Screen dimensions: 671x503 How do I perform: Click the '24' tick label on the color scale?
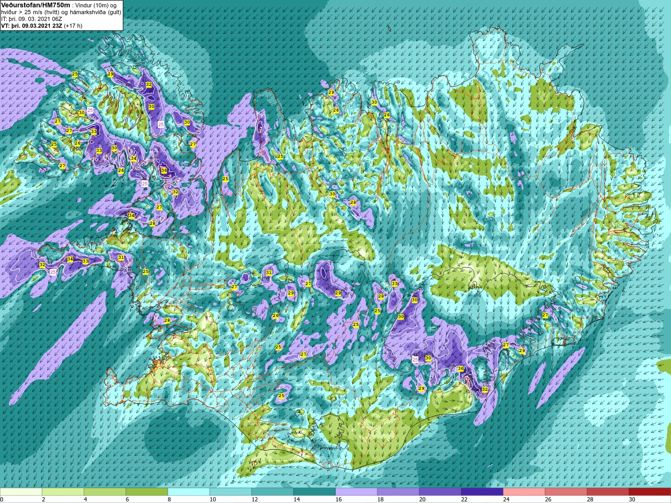point(506,499)
